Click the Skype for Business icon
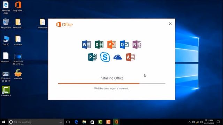The width and height of the screenshot is (223, 125). click(x=105, y=57)
